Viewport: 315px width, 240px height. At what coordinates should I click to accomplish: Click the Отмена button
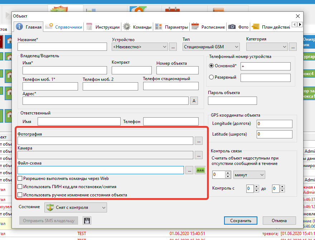[x=279, y=221]
